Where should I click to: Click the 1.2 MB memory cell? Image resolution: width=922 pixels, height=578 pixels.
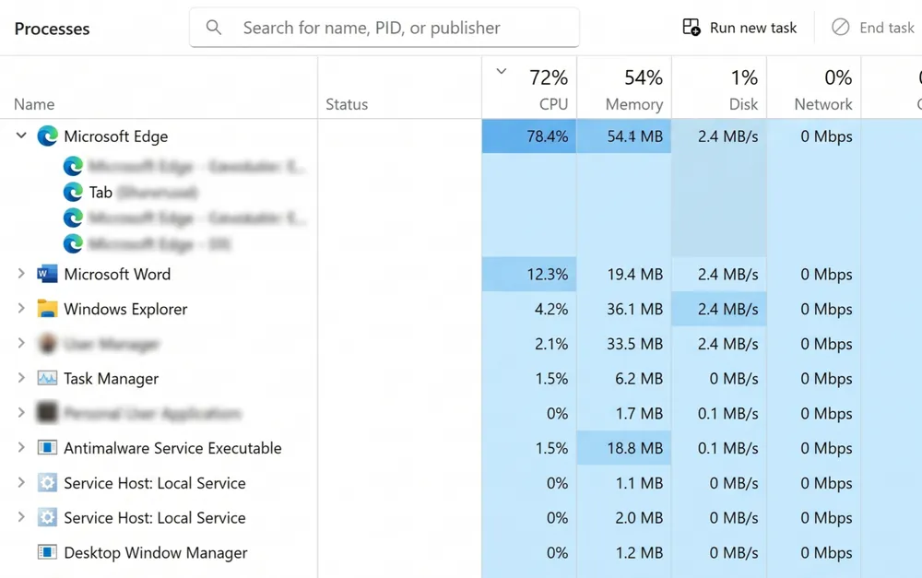click(624, 552)
